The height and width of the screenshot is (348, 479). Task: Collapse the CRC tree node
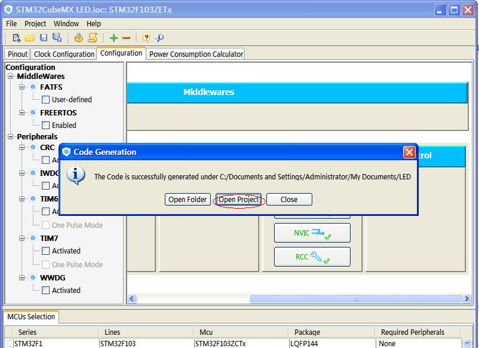tap(22, 148)
